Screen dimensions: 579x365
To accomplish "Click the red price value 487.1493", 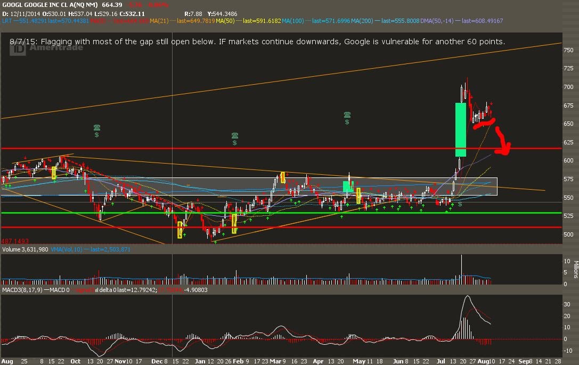I will coord(15,241).
